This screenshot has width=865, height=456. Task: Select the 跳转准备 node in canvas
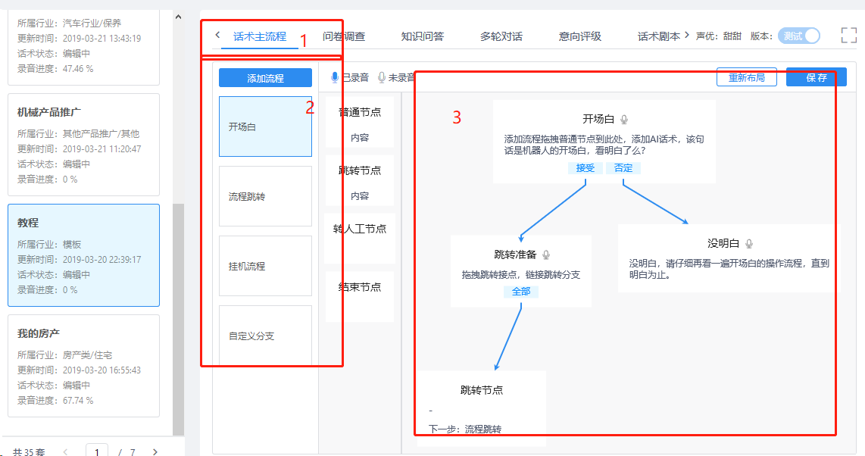tap(521, 270)
